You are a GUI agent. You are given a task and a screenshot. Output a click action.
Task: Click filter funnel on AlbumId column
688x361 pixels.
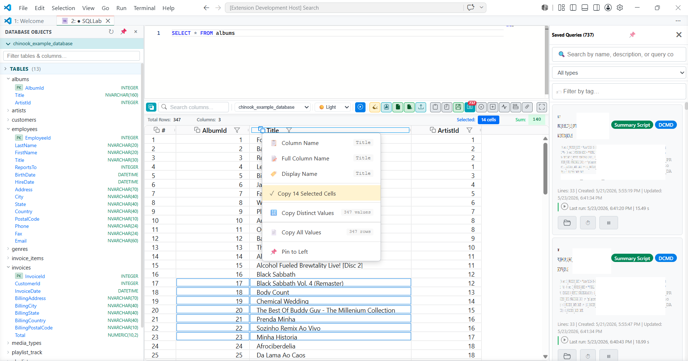point(237,130)
